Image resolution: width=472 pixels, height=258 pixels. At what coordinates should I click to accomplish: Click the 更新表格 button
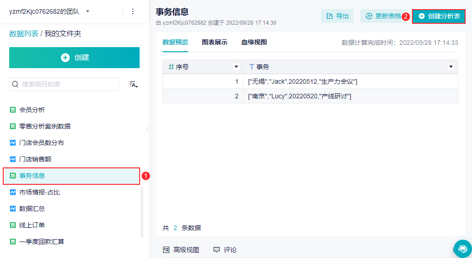[383, 16]
